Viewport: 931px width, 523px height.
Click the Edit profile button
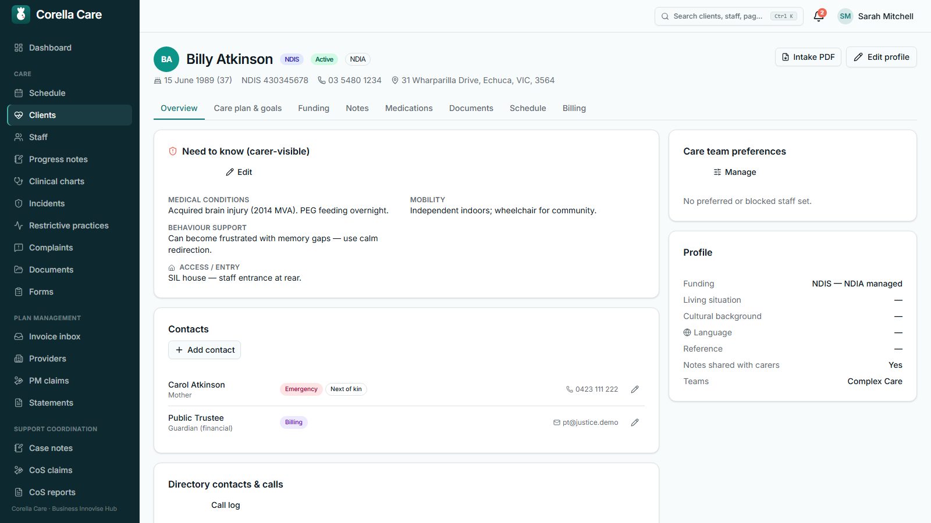882,57
